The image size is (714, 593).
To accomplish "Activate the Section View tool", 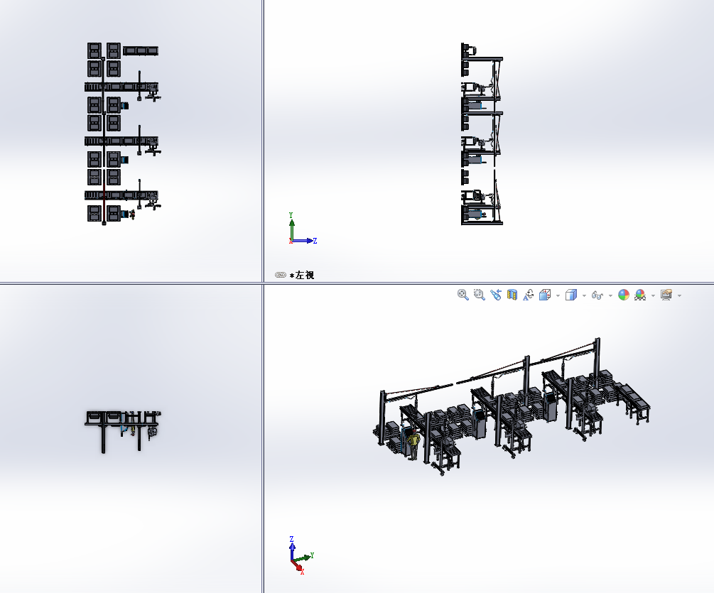I will click(x=512, y=295).
